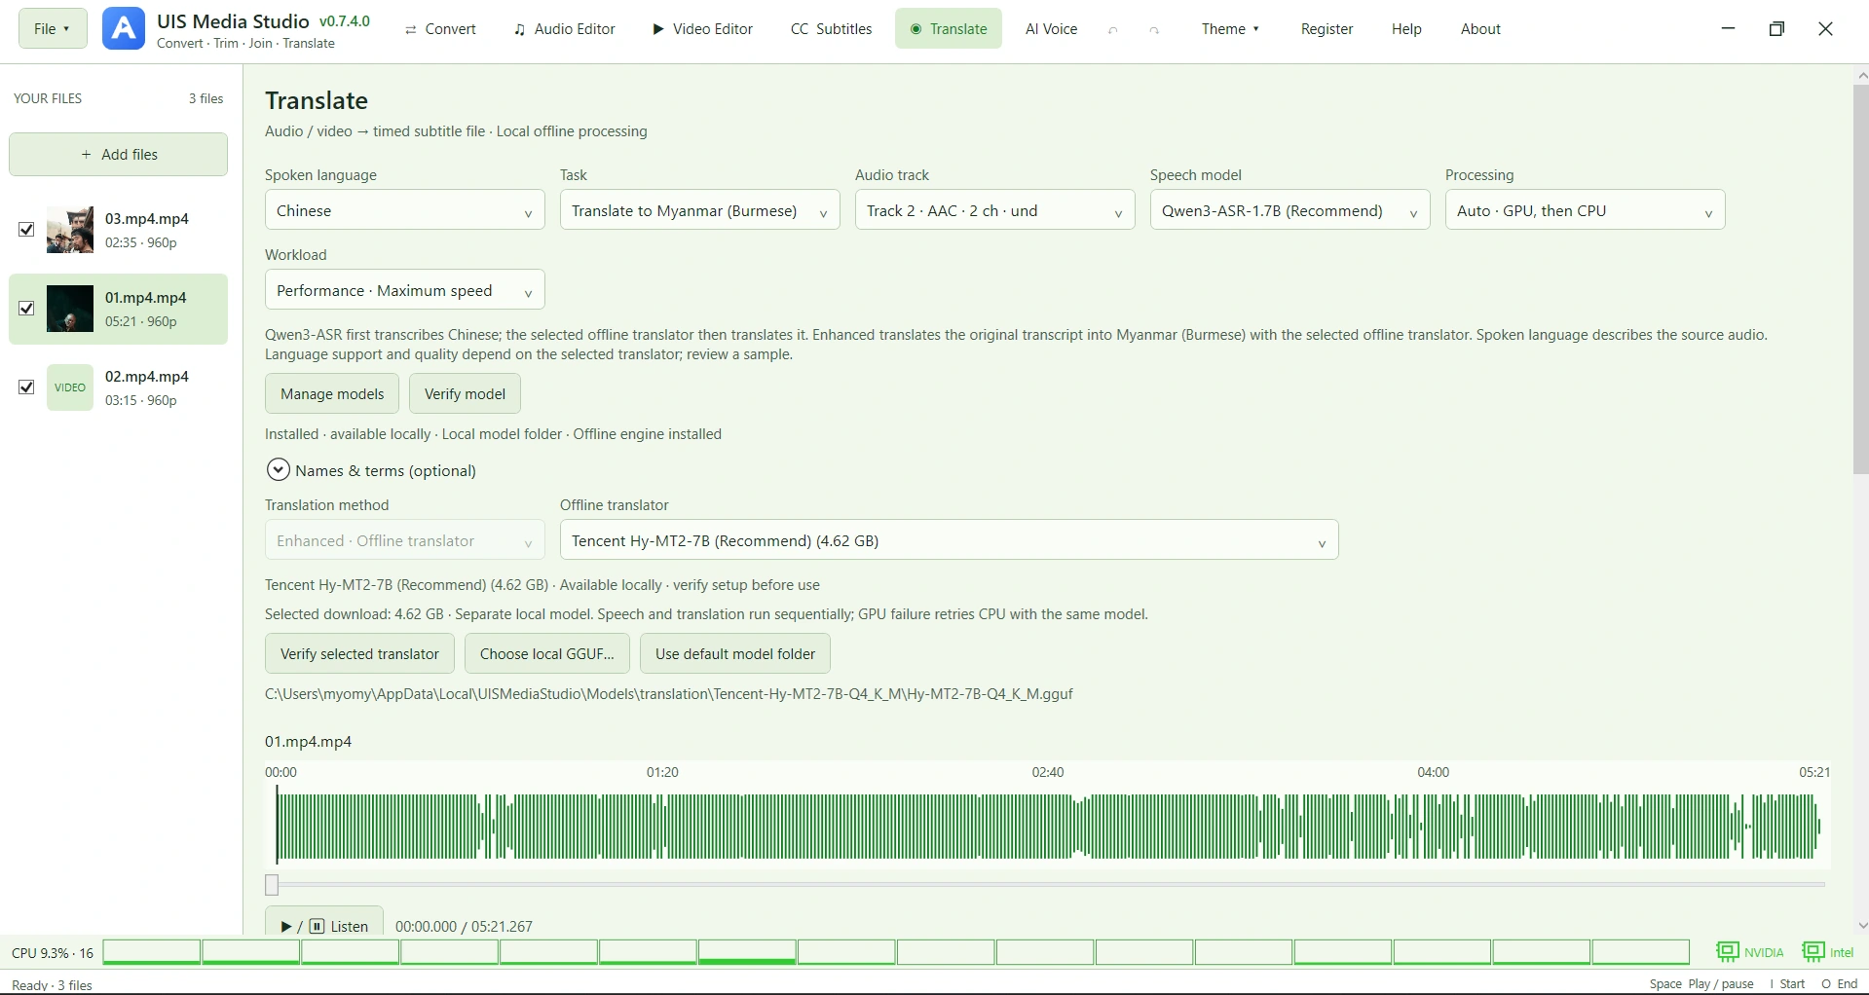Image resolution: width=1869 pixels, height=995 pixels.
Task: Click the 03.mp4.mp4 file name
Action: tap(147, 218)
